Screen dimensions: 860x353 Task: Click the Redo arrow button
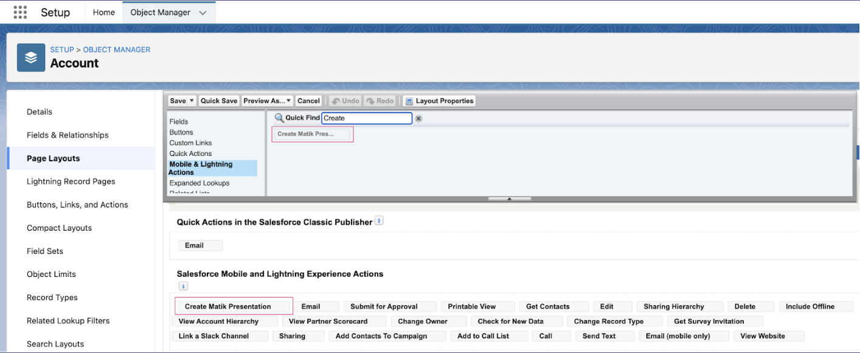[380, 101]
